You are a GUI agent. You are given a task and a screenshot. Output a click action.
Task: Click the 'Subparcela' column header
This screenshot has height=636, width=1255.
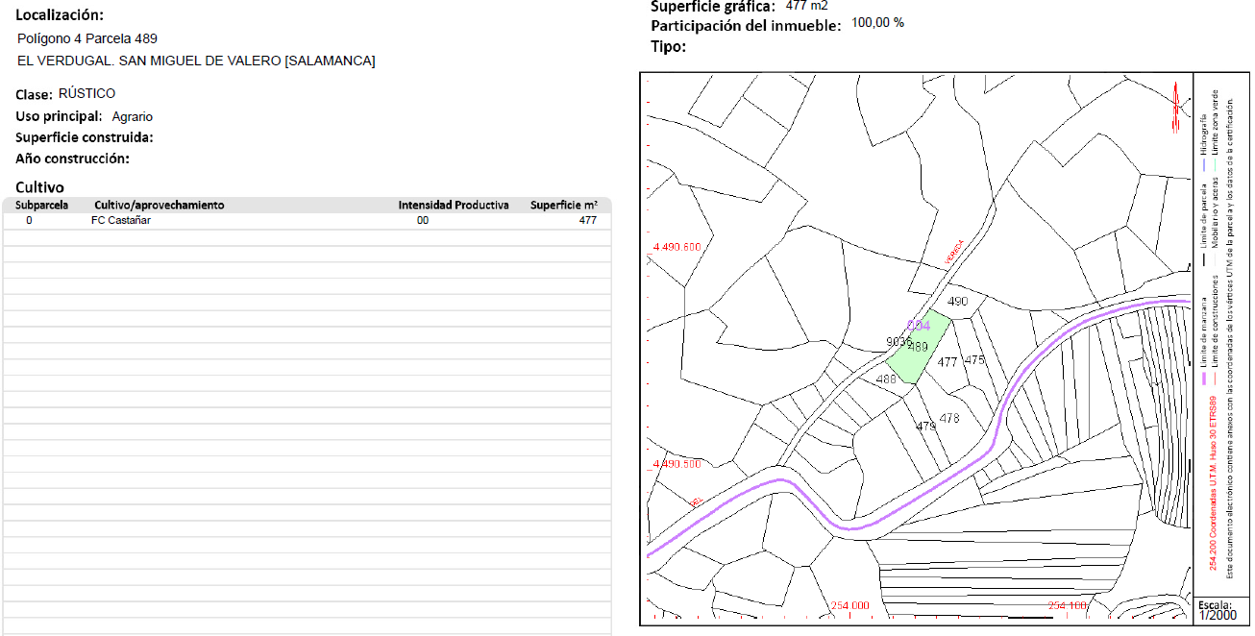(x=41, y=206)
